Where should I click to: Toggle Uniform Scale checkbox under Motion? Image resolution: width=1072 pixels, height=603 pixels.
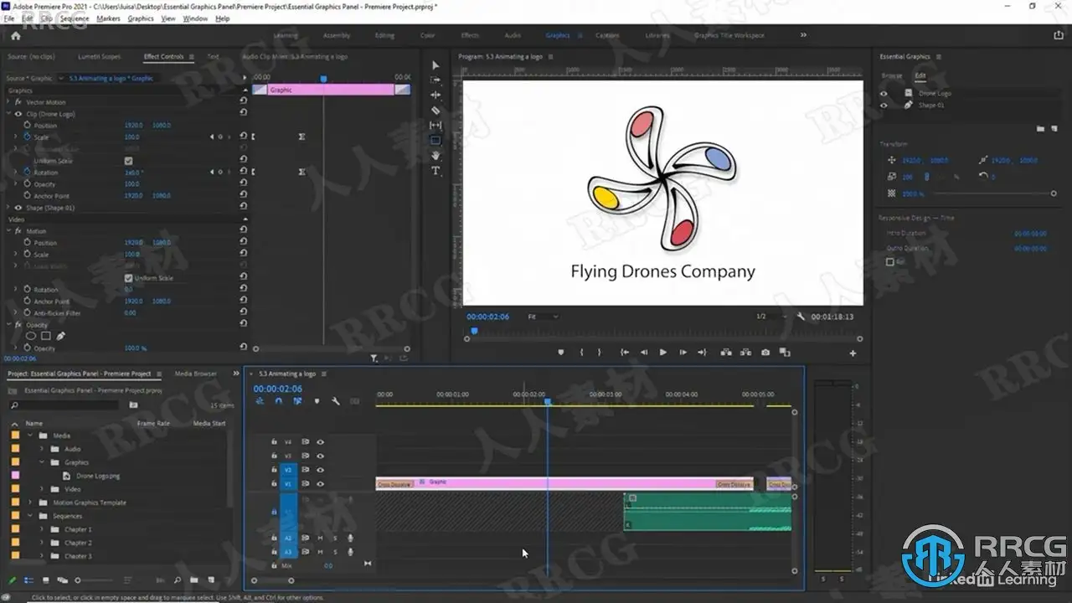tap(128, 278)
